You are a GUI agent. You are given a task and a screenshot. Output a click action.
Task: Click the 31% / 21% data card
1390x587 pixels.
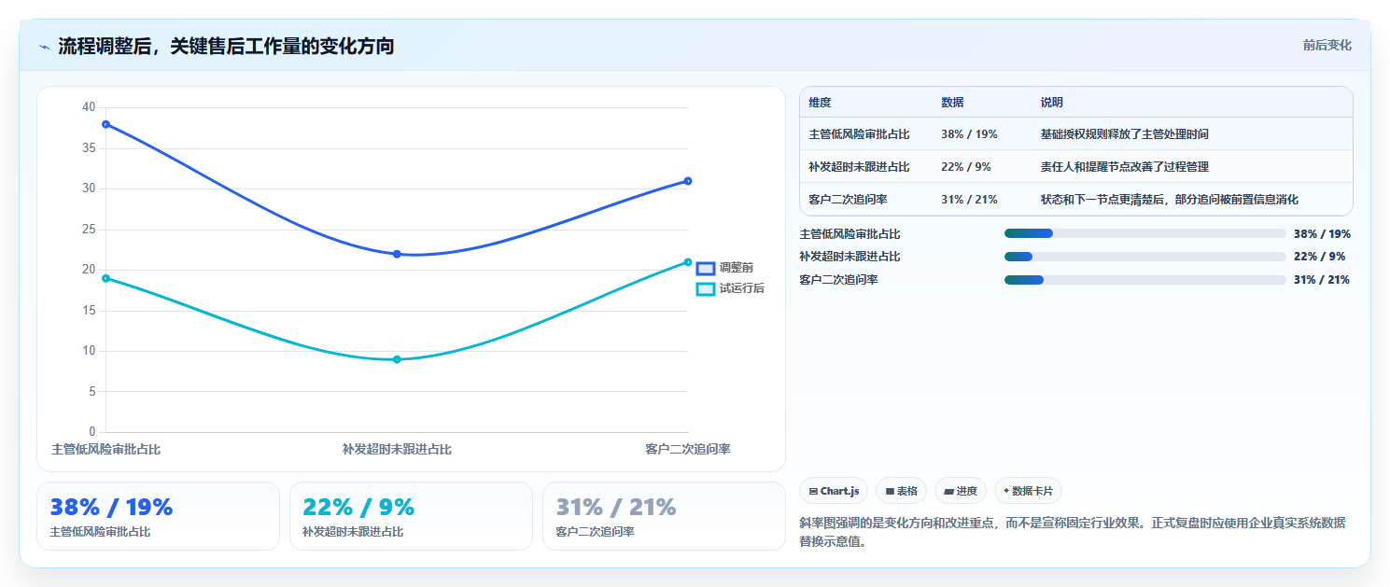pyautogui.click(x=664, y=516)
